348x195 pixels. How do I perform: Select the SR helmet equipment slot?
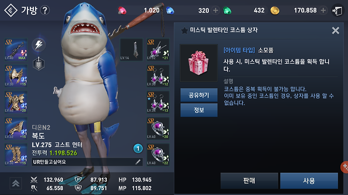coord(16,76)
